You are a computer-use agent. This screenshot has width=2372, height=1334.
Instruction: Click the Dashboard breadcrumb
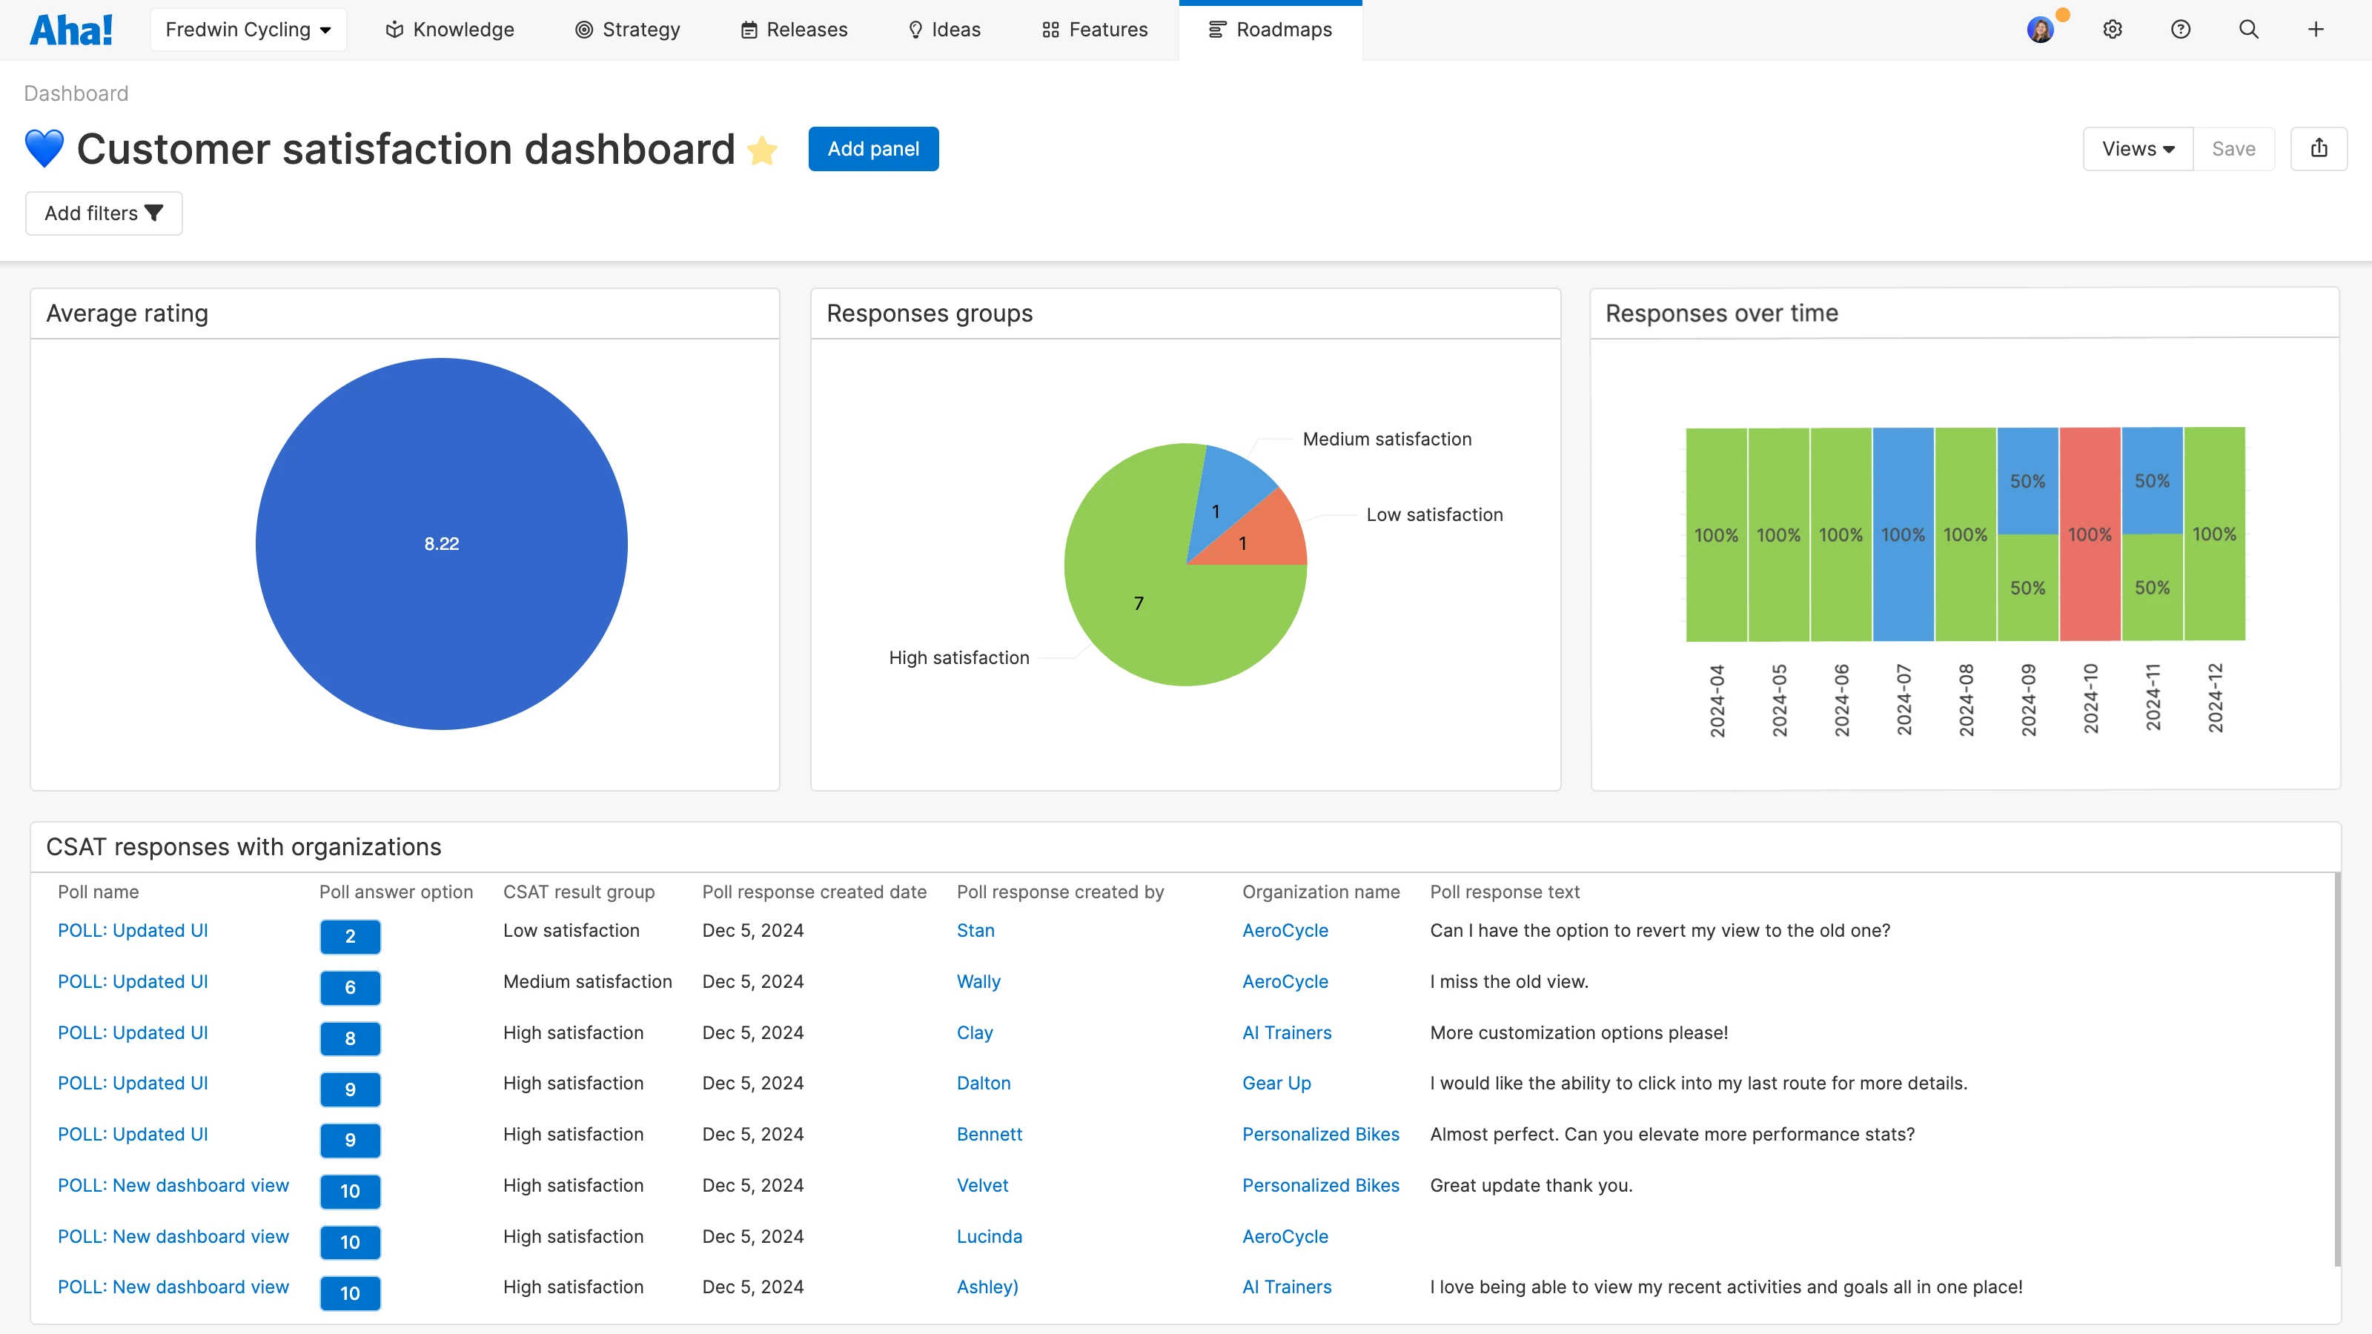tap(76, 93)
